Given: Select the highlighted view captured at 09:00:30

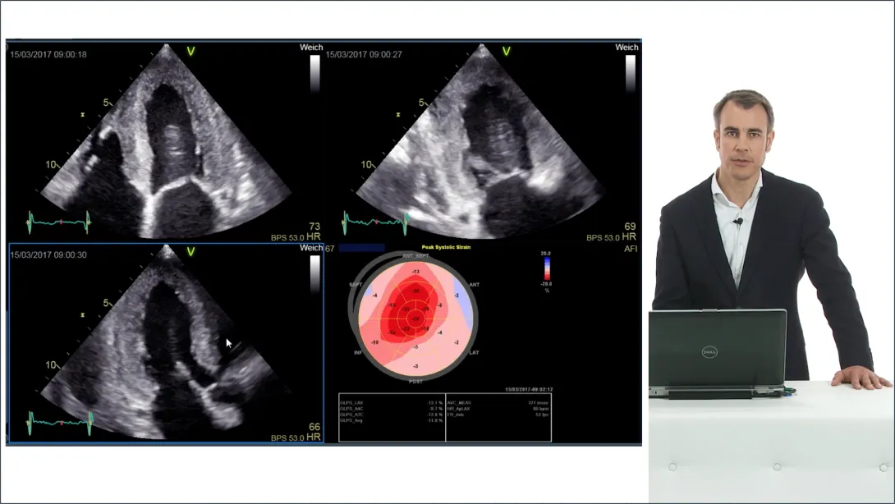Looking at the screenshot, I should coord(166,343).
